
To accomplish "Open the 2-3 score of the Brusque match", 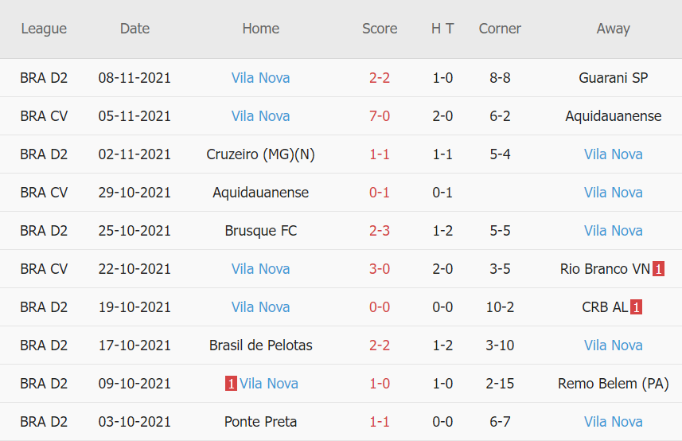I will point(380,231).
